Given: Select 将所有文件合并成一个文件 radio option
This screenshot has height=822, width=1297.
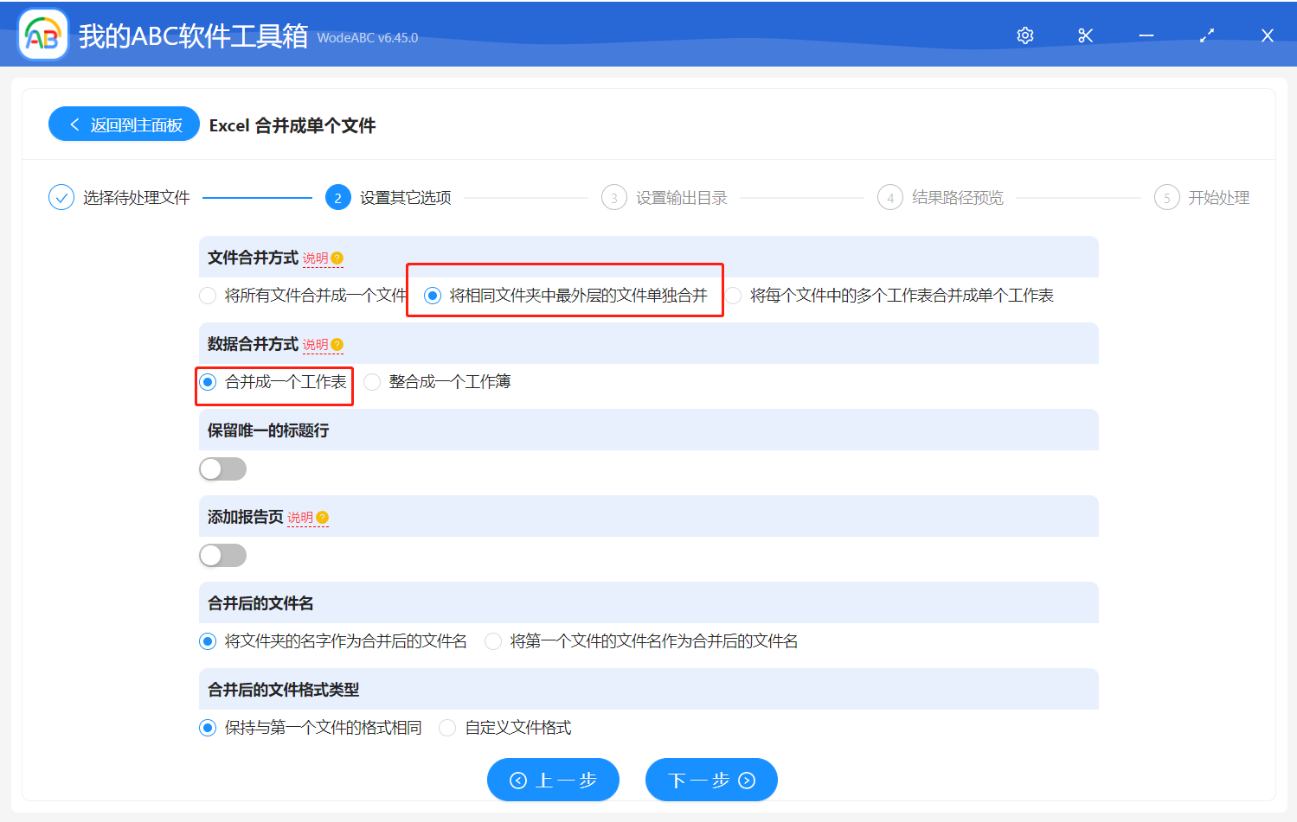Looking at the screenshot, I should (x=208, y=295).
